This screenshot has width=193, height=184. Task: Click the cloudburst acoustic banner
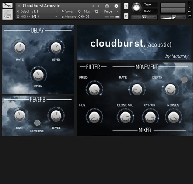133,43
